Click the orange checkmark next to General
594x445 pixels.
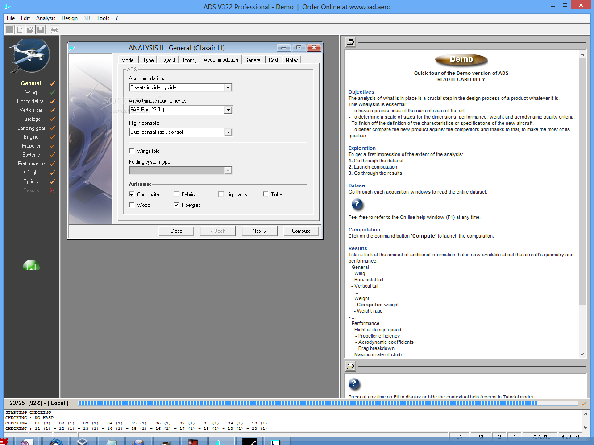click(x=52, y=83)
